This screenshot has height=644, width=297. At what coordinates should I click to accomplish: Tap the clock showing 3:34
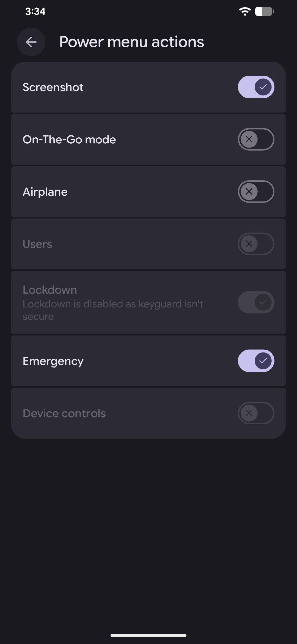pos(35,12)
